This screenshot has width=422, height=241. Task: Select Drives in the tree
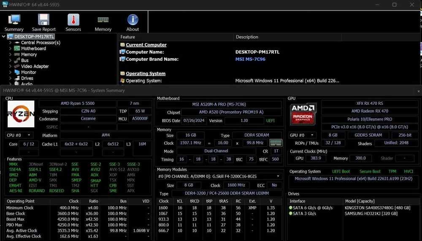(27, 78)
